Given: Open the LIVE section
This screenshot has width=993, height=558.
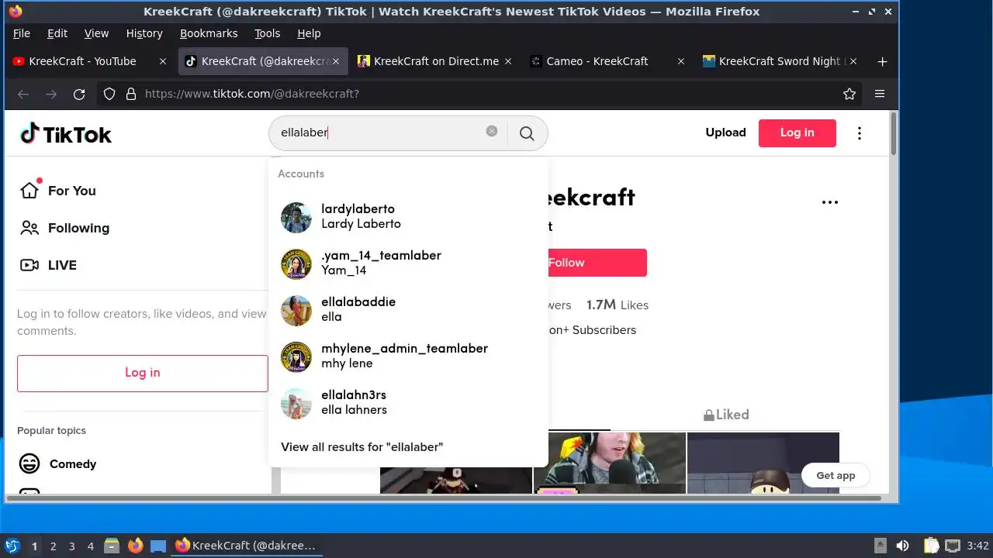Looking at the screenshot, I should [49, 265].
